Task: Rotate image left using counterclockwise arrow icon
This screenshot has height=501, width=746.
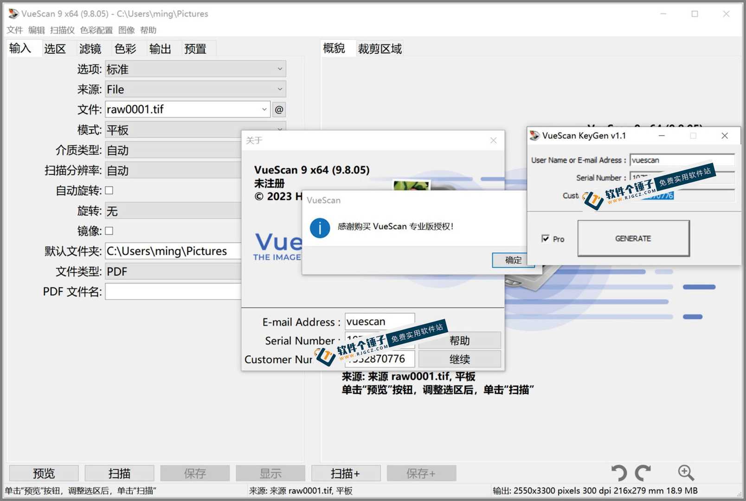Action: [x=619, y=473]
